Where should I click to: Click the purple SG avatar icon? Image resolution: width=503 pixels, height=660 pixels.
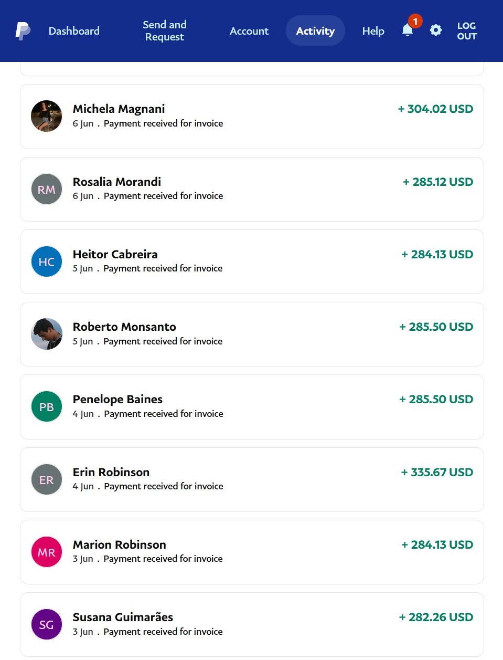pyautogui.click(x=47, y=624)
